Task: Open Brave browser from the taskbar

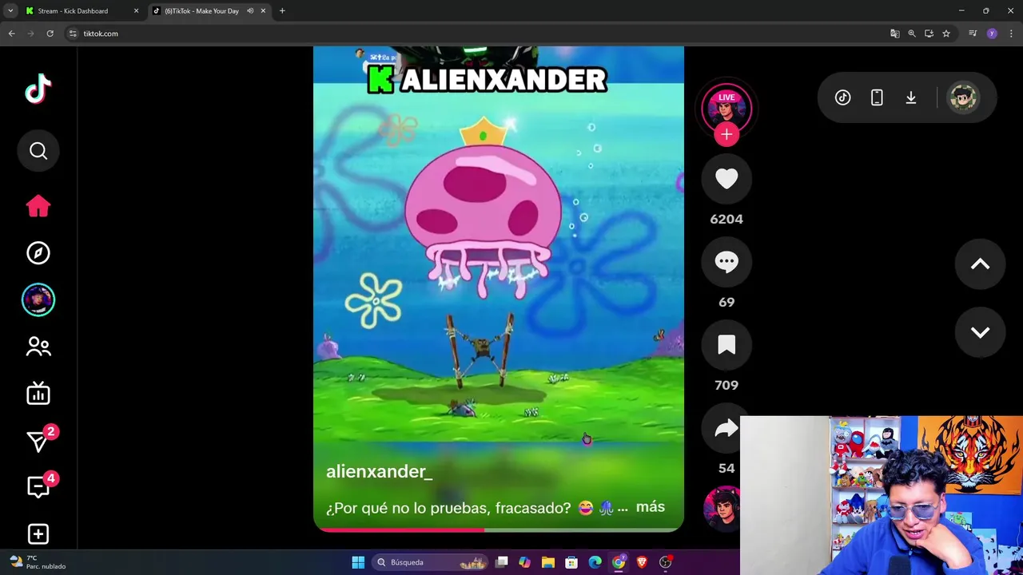Action: point(642,562)
